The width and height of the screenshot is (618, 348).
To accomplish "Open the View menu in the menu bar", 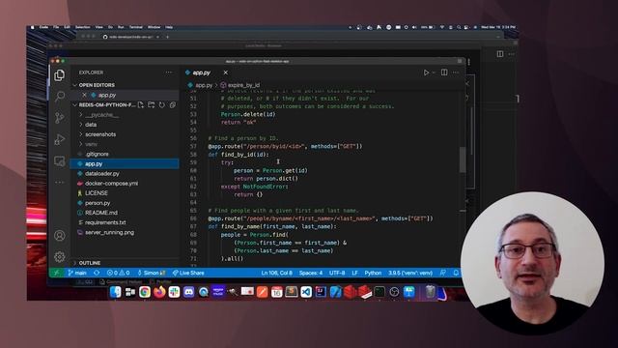I will click(98, 27).
